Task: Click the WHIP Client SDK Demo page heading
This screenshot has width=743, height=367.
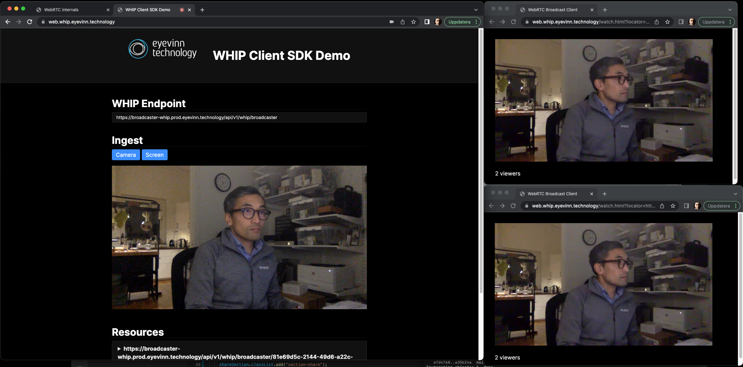Action: click(282, 55)
